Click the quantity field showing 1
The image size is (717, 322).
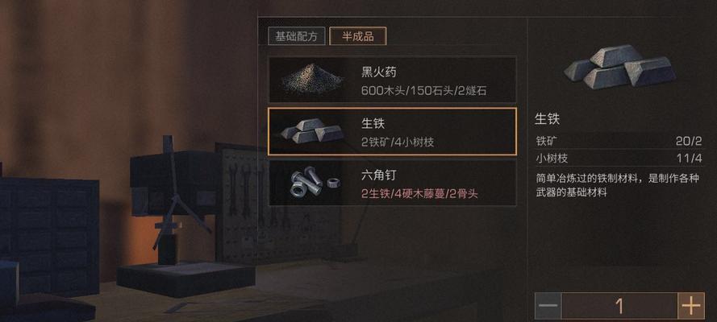(x=619, y=306)
